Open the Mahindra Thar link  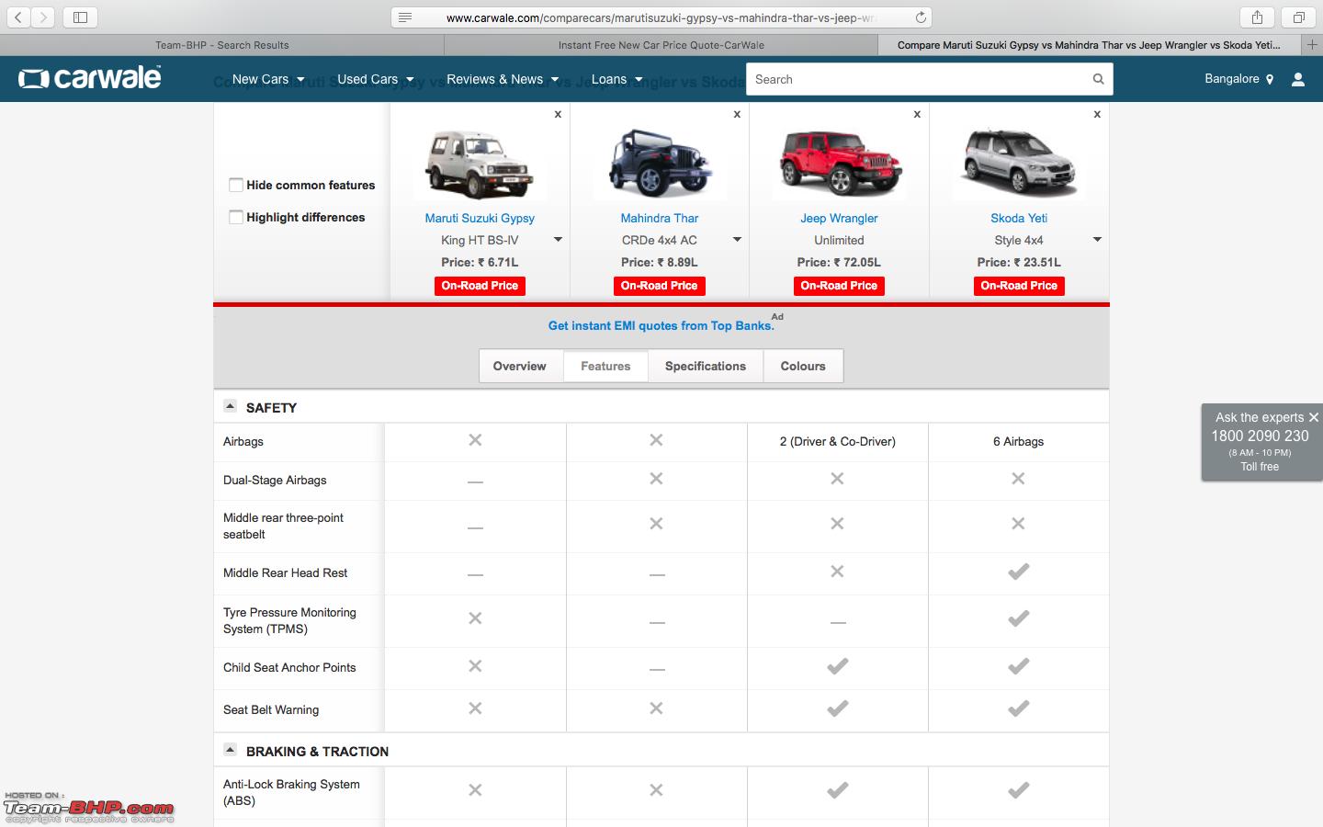[x=659, y=218]
